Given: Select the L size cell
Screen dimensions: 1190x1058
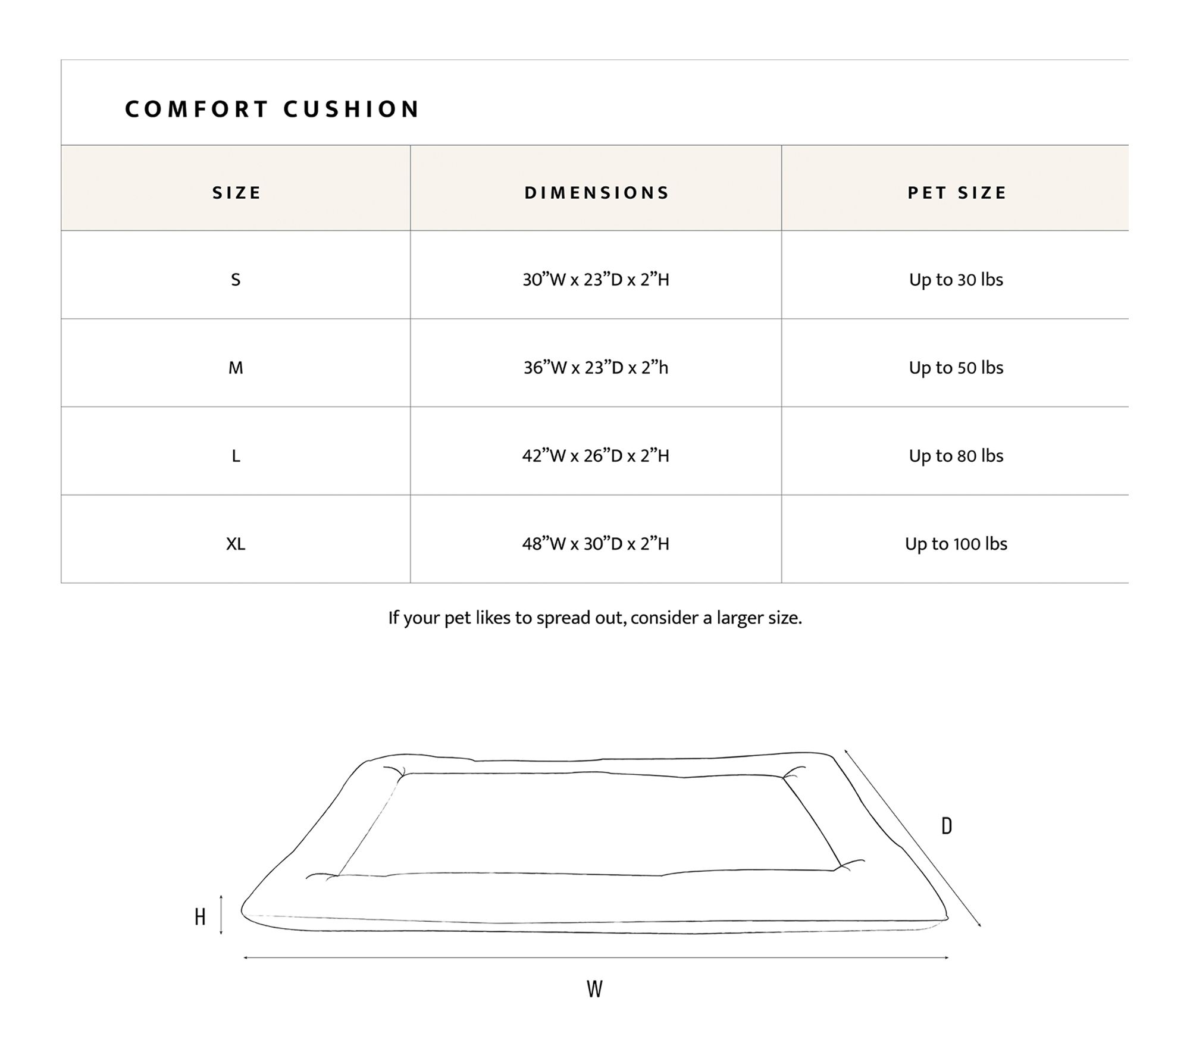Looking at the screenshot, I should 236,456.
